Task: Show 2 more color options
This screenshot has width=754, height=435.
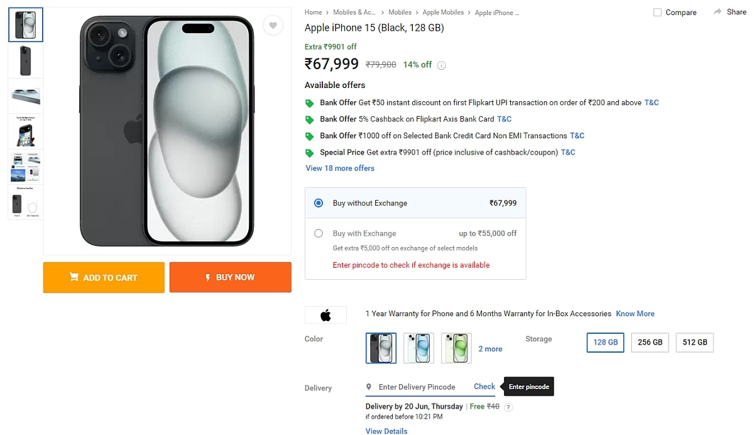Action: pyautogui.click(x=490, y=349)
